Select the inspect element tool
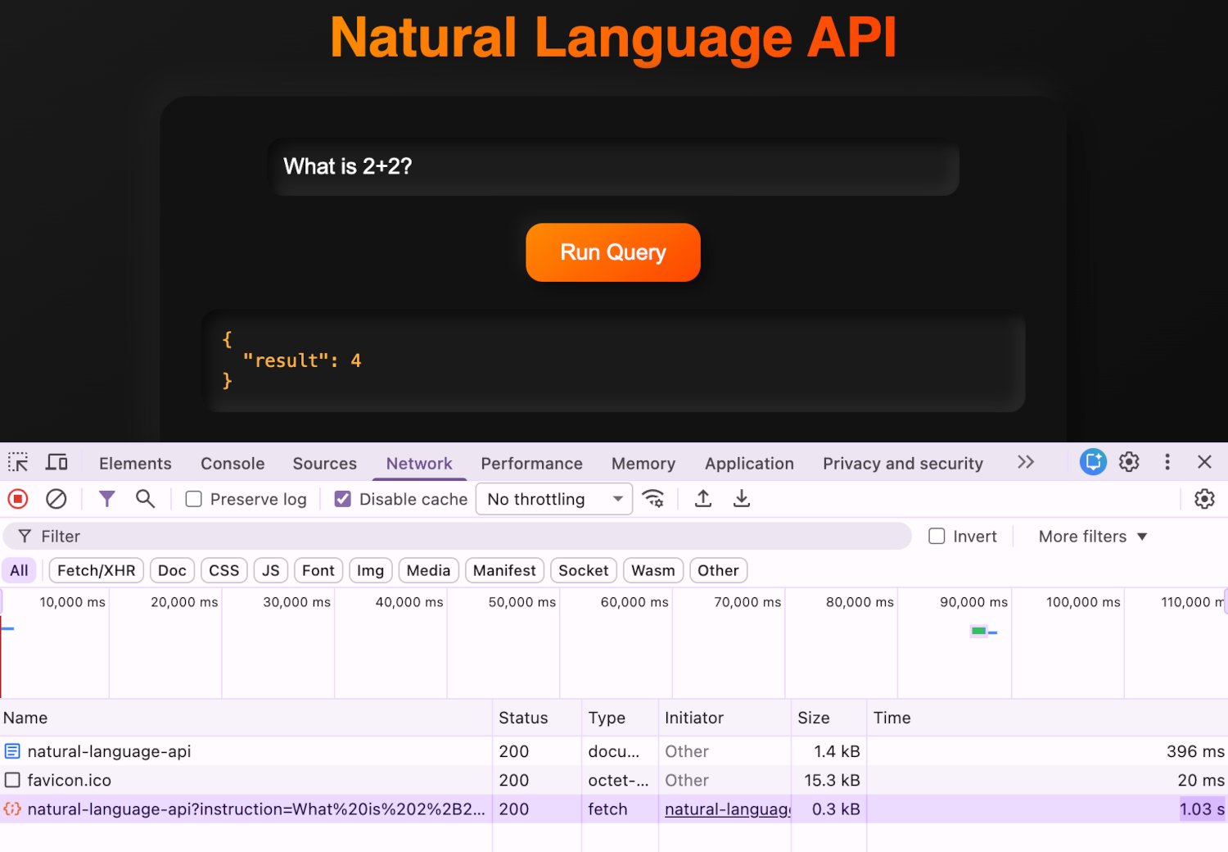Viewport: 1228px width, 852px height. tap(17, 461)
